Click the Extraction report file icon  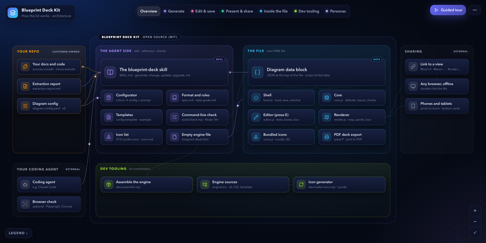(x=25, y=86)
